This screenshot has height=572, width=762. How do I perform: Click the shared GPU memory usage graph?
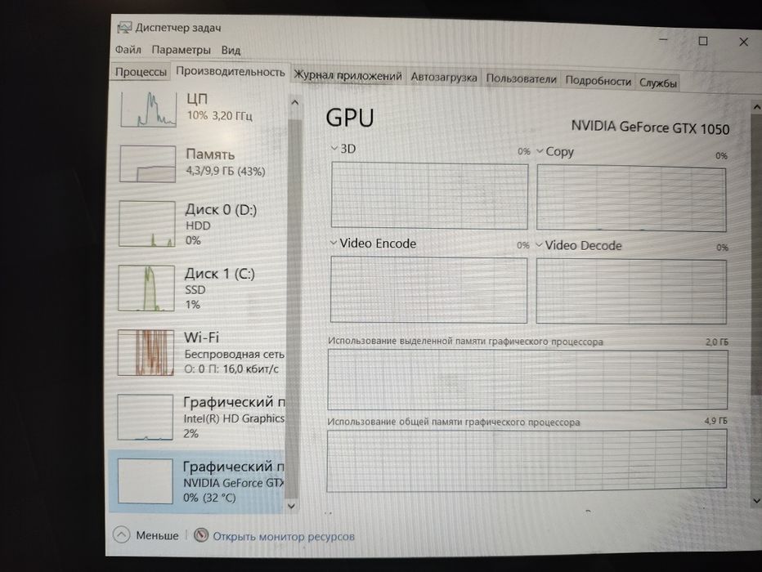(x=527, y=460)
